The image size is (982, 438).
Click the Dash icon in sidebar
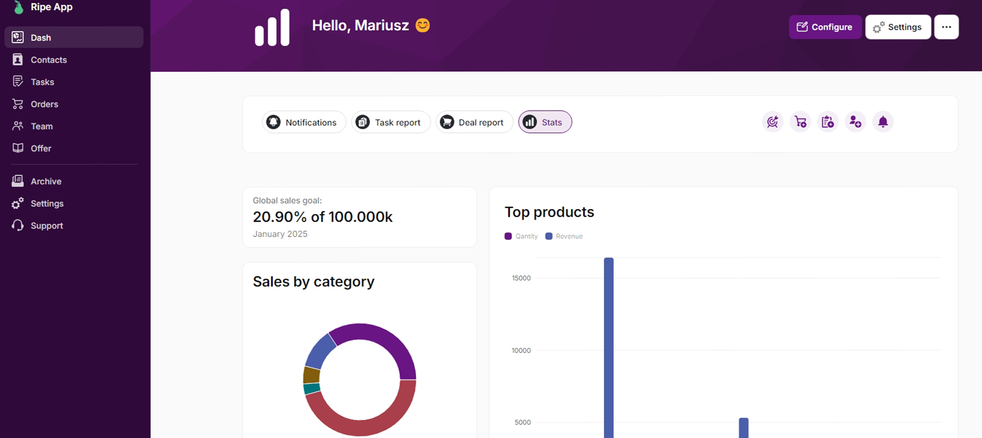click(x=18, y=37)
